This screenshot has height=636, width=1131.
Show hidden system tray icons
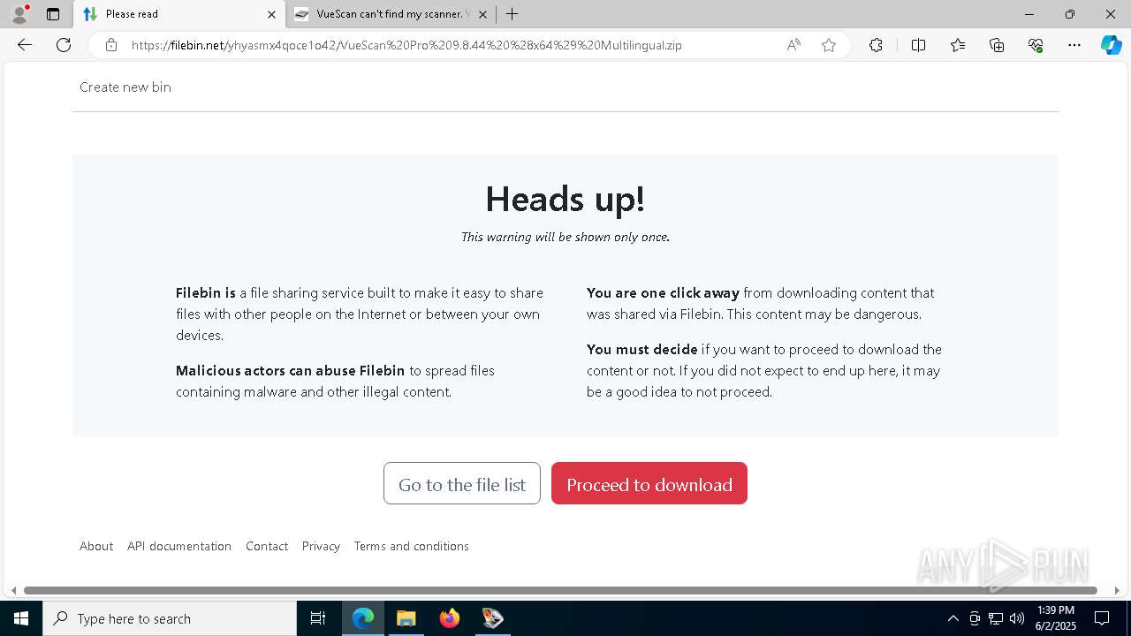coord(953,618)
